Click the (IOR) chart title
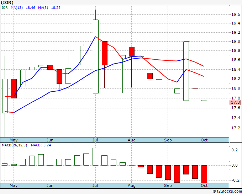The width and height of the screenshot is (242, 194). 7,2
